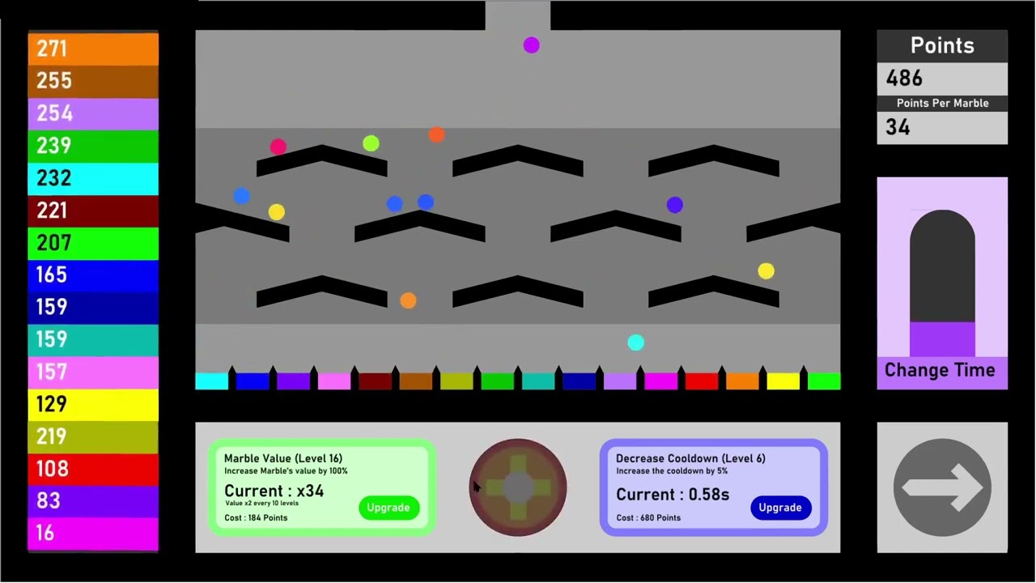Select the red 108 scoreboard row
1036x583 pixels.
93,469
